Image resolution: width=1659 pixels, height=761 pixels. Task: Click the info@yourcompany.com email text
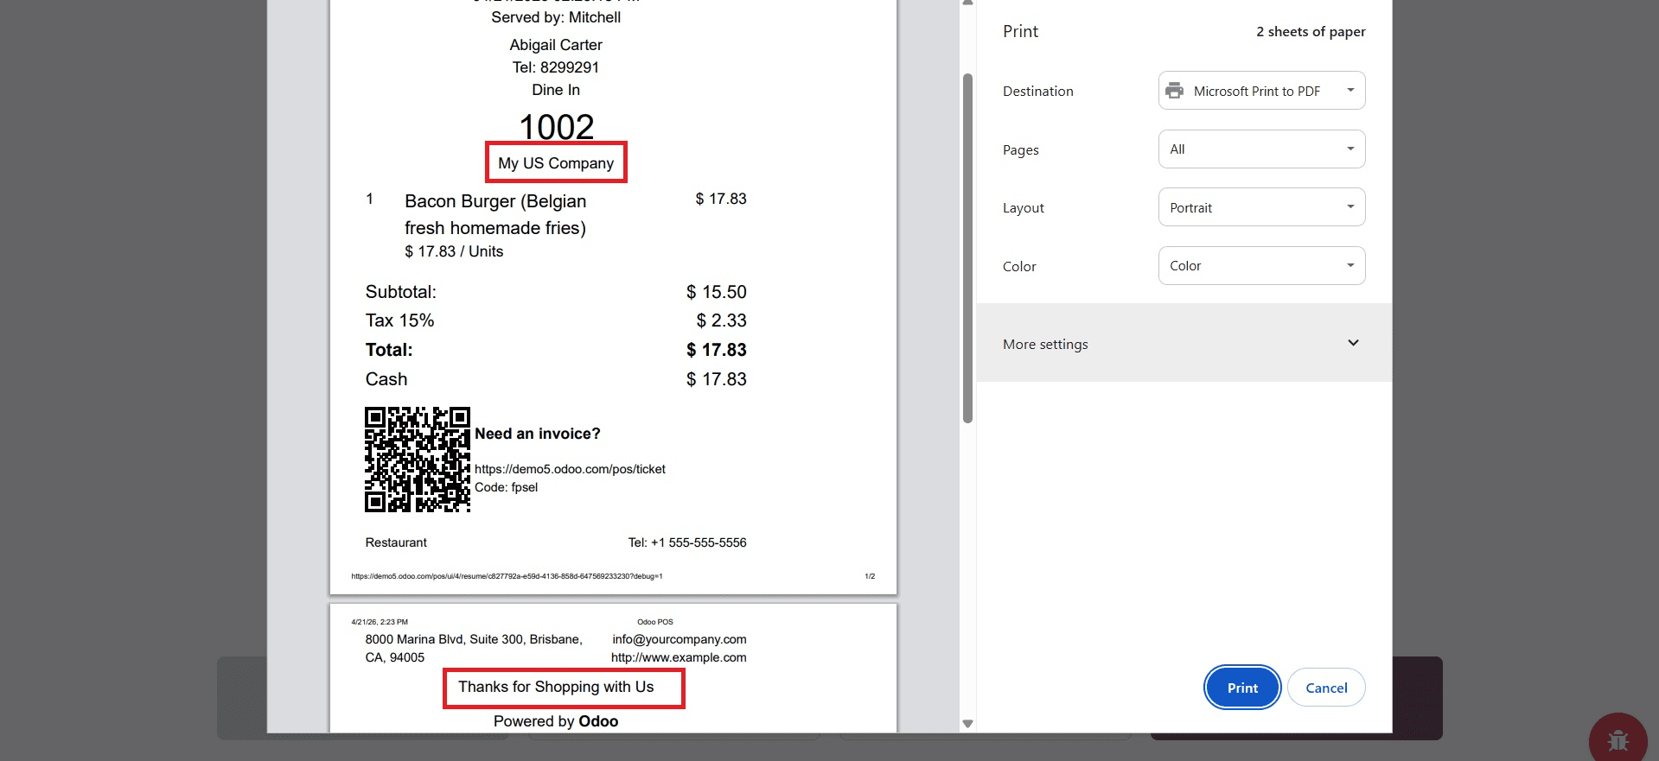[x=680, y=639]
